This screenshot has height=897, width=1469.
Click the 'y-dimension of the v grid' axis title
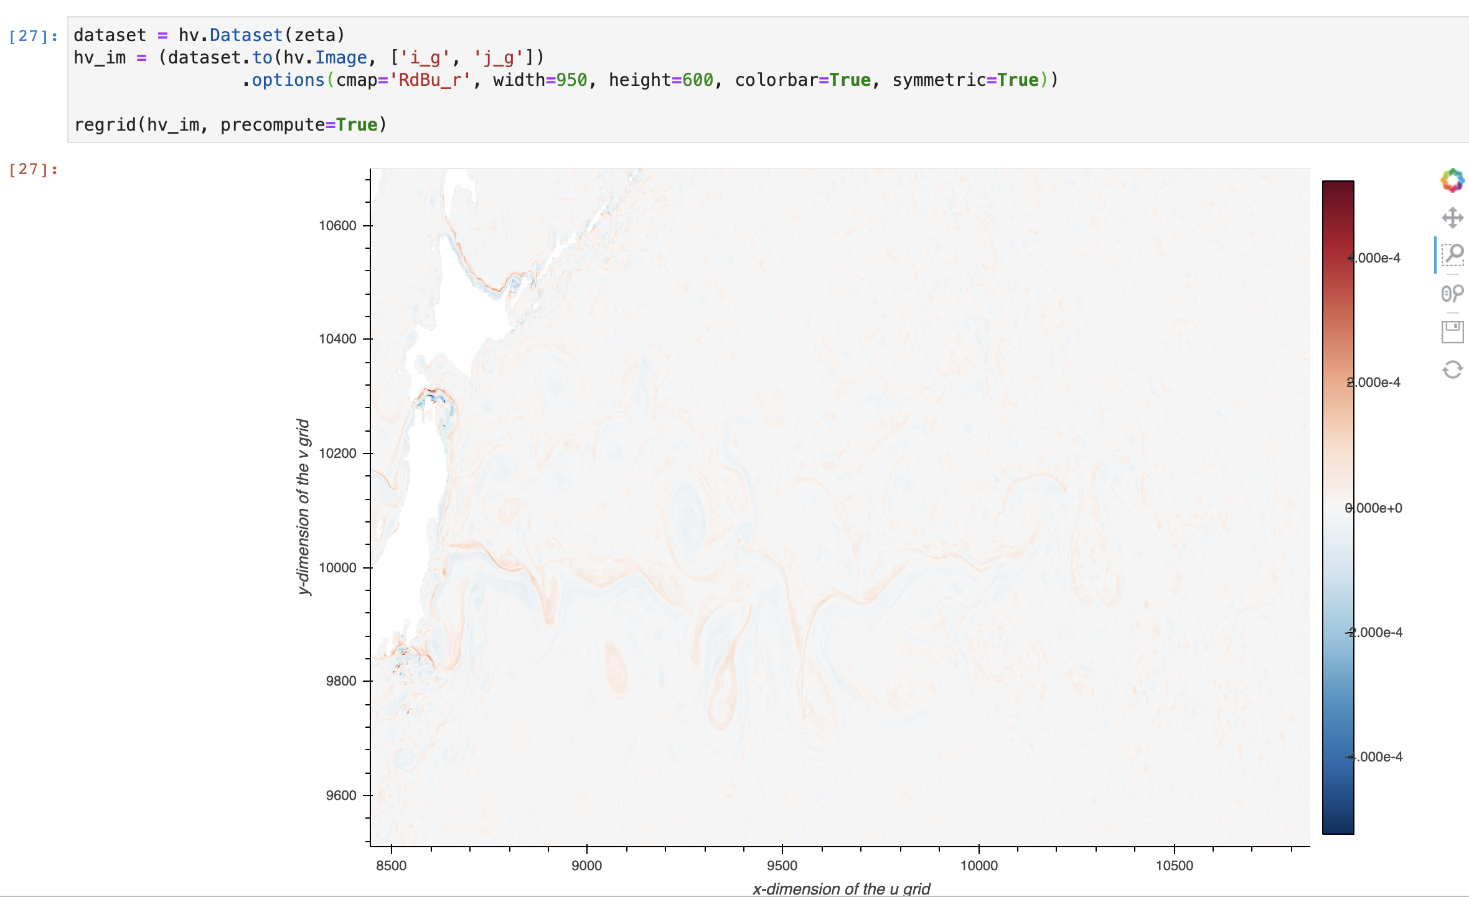(x=303, y=507)
